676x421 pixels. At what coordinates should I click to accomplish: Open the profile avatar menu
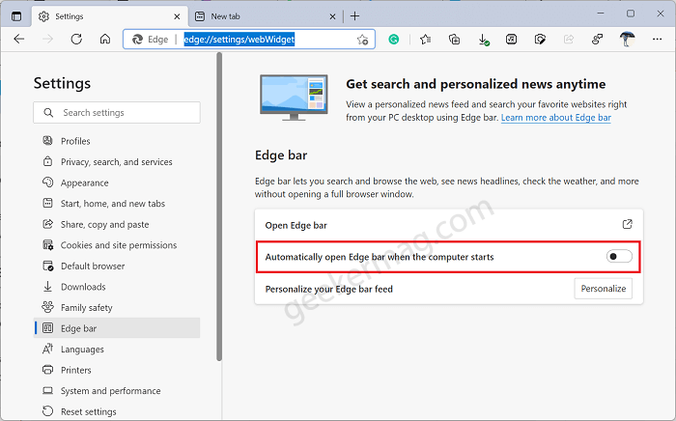click(628, 40)
